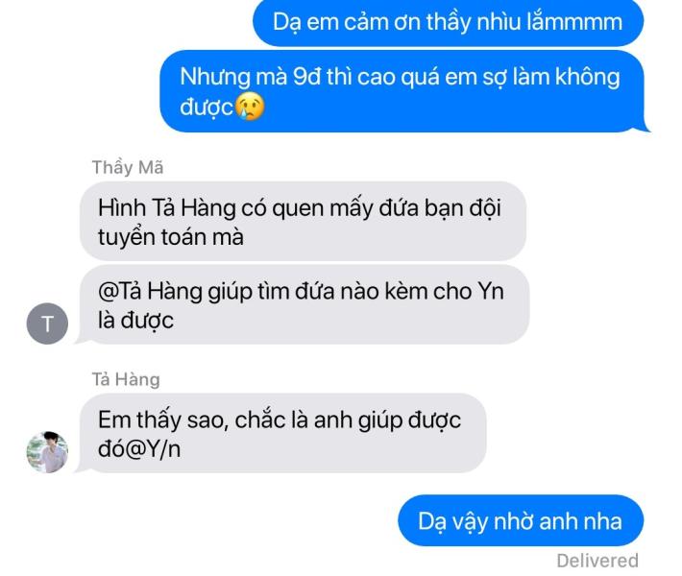Image resolution: width=682 pixels, height=576 pixels.
Task: Tap the "giúp tìm đứa nào kèm" message
Action: [x=304, y=304]
